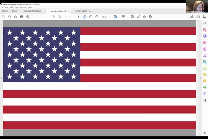Click the current page number field

point(66,17)
